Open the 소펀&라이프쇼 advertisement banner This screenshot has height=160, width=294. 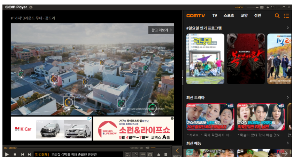coord(133,129)
